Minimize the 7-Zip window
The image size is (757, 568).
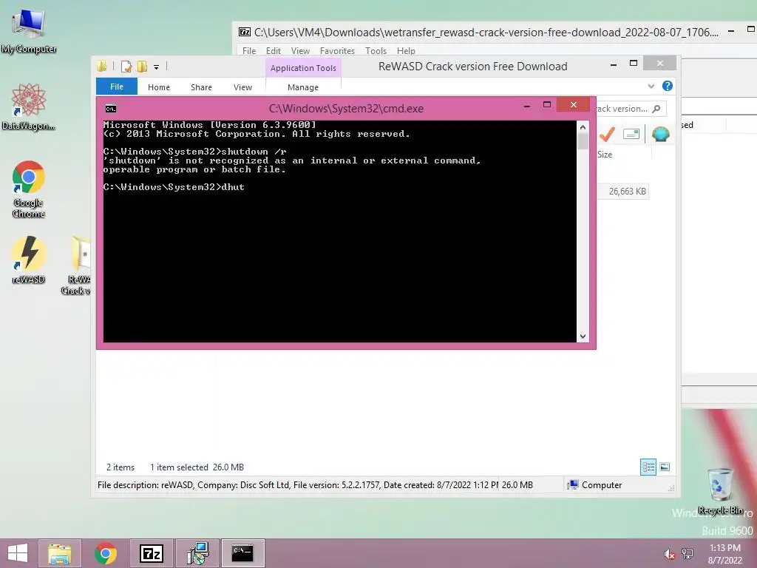click(731, 31)
